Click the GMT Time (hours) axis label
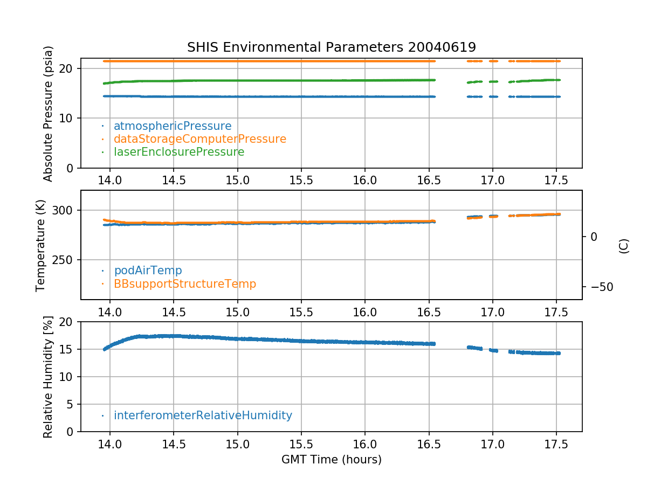 [331, 460]
